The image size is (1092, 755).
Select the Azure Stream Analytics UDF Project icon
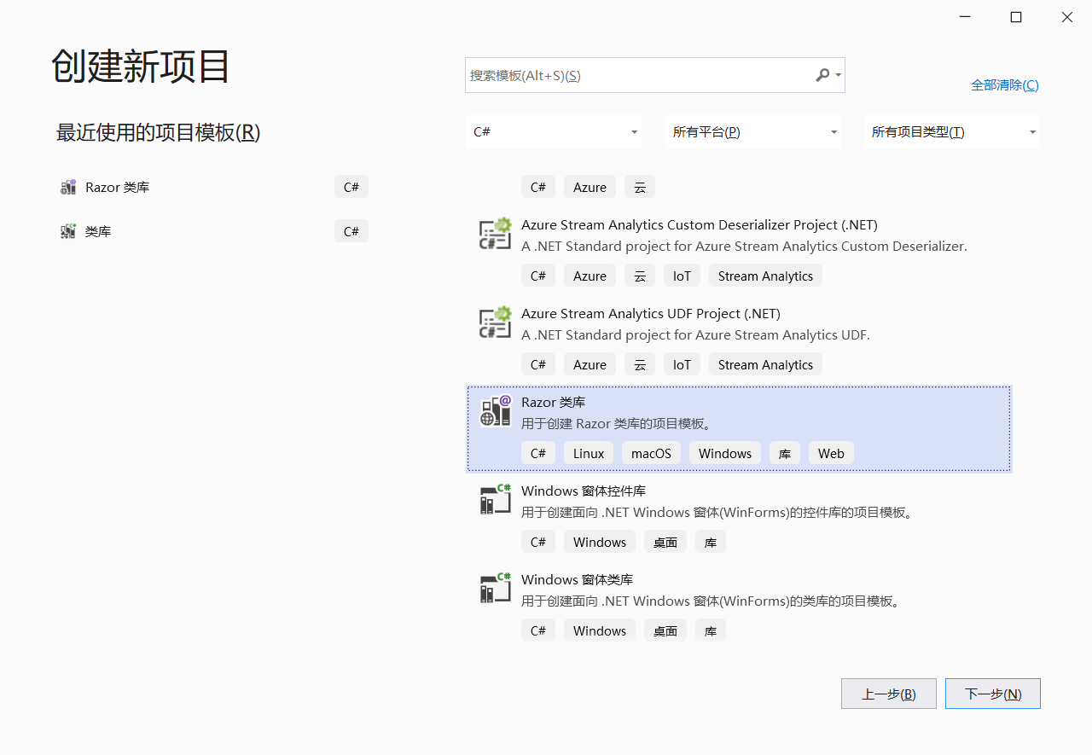(x=495, y=322)
